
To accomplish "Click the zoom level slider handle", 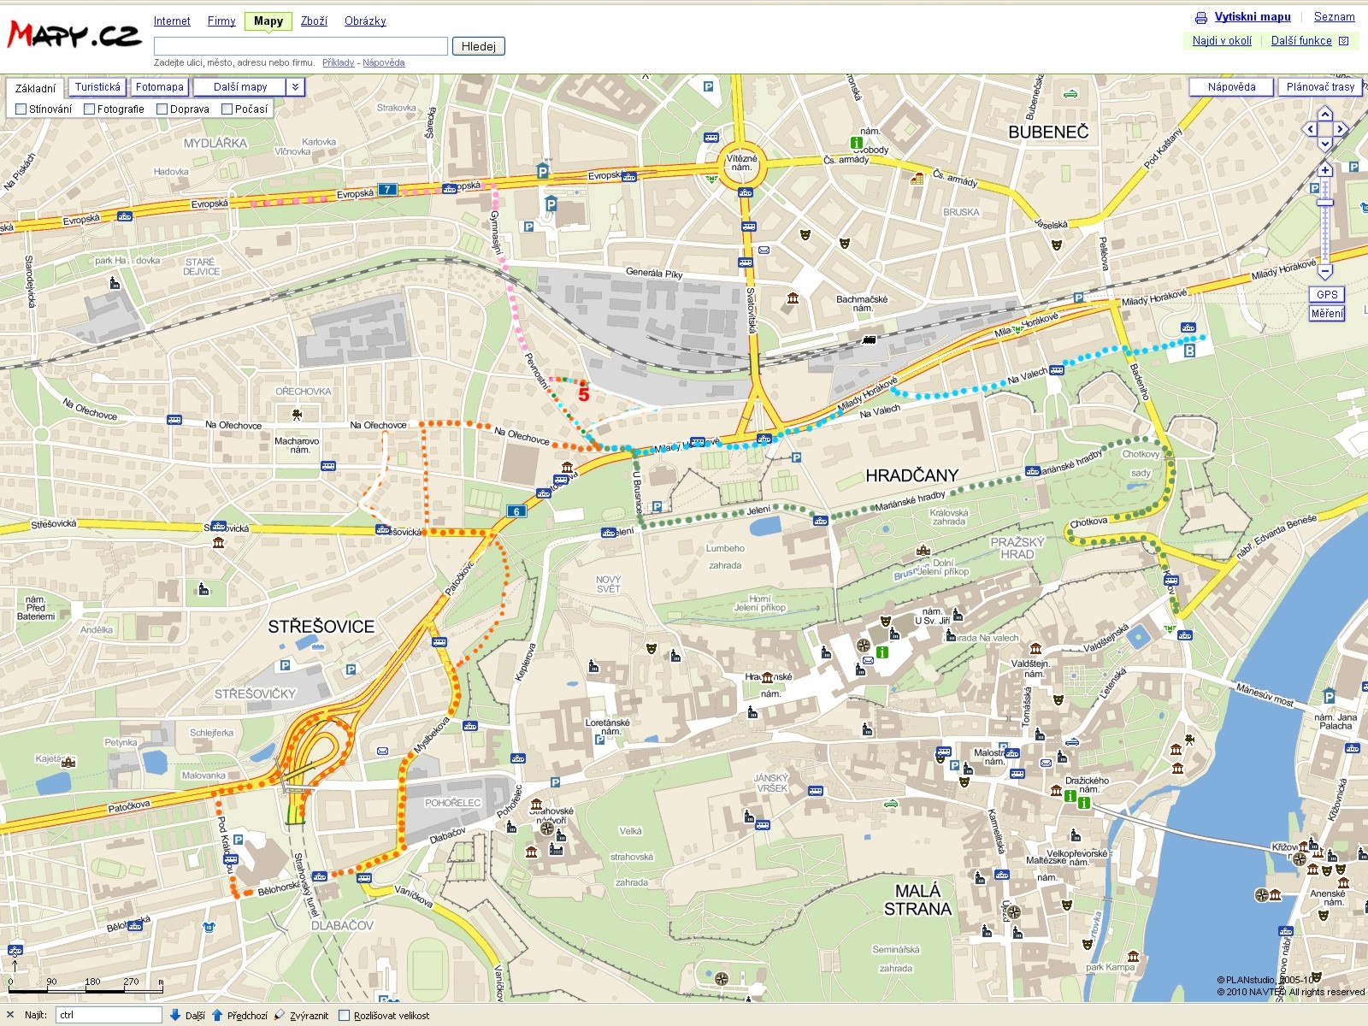I will click(1324, 203).
